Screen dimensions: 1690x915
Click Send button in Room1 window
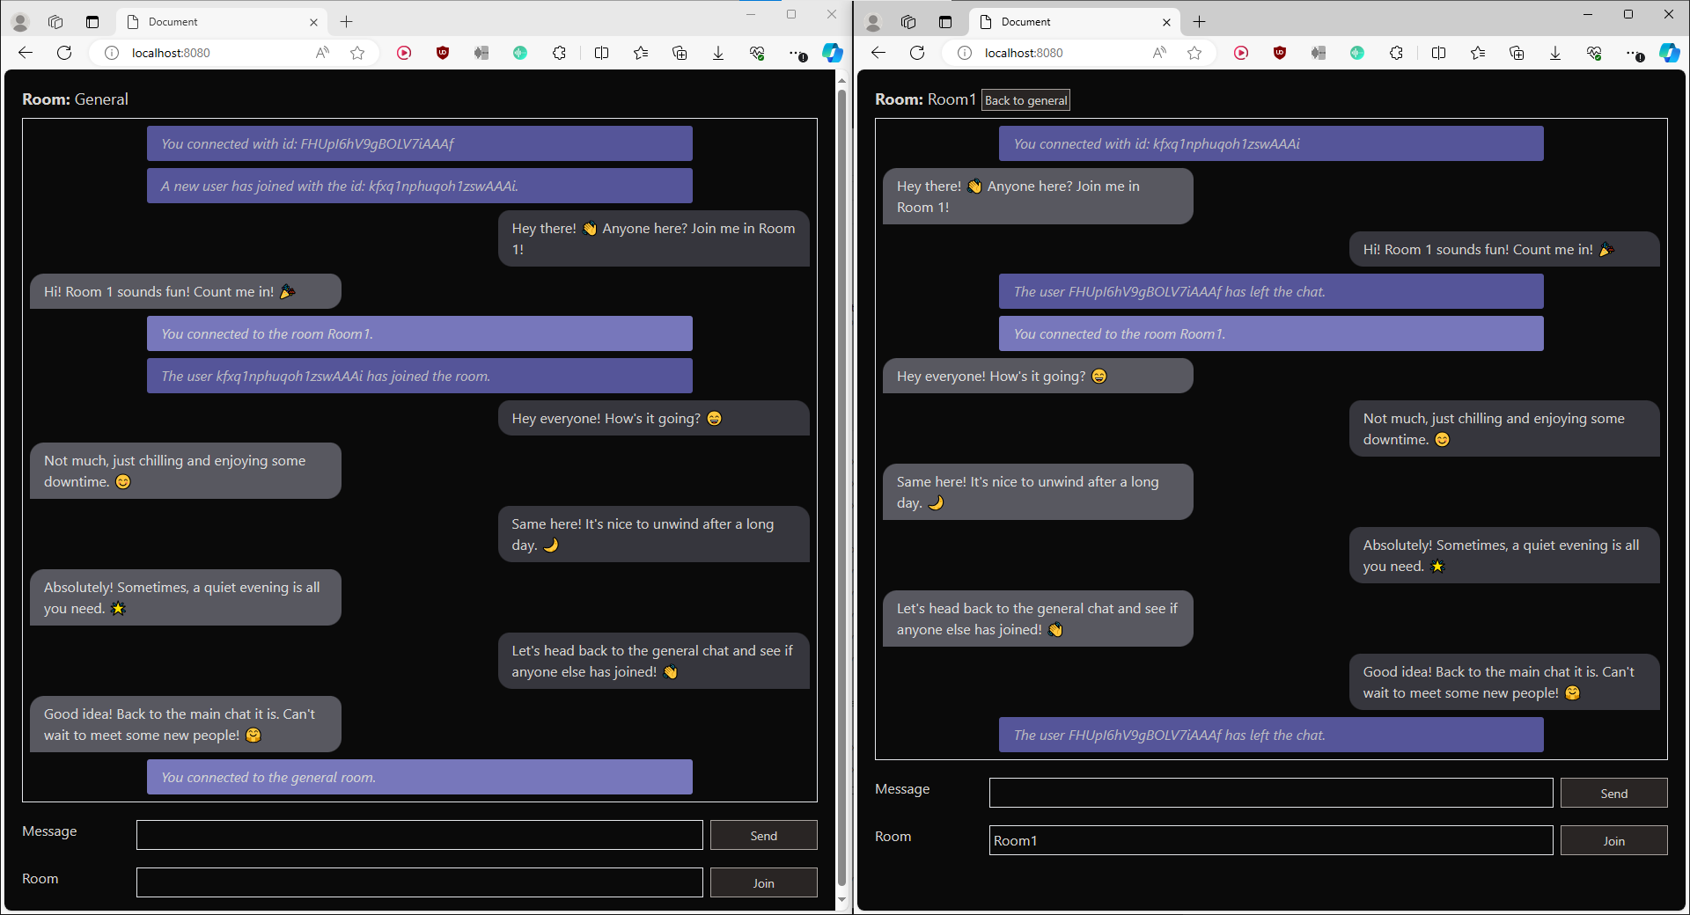tap(1613, 793)
